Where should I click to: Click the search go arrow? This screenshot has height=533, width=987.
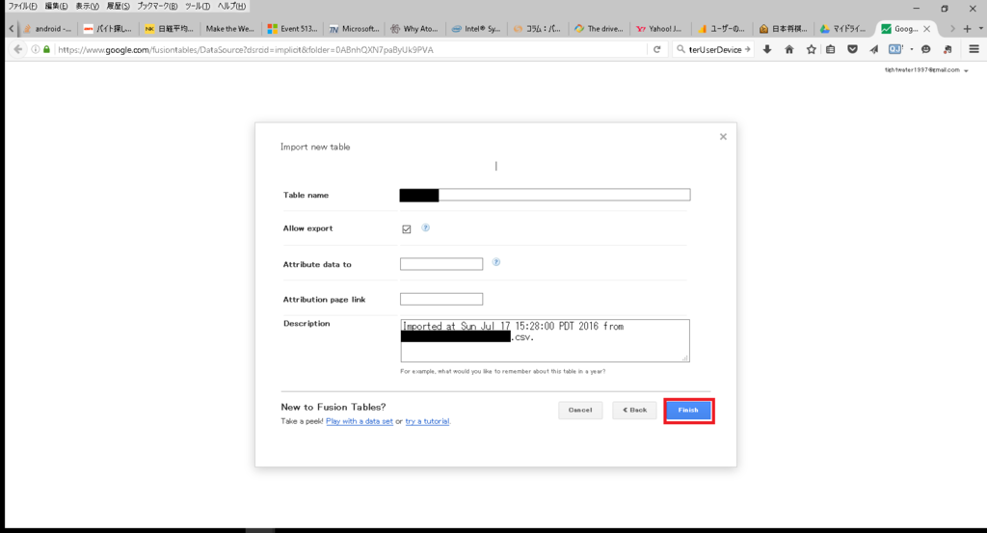tap(748, 50)
